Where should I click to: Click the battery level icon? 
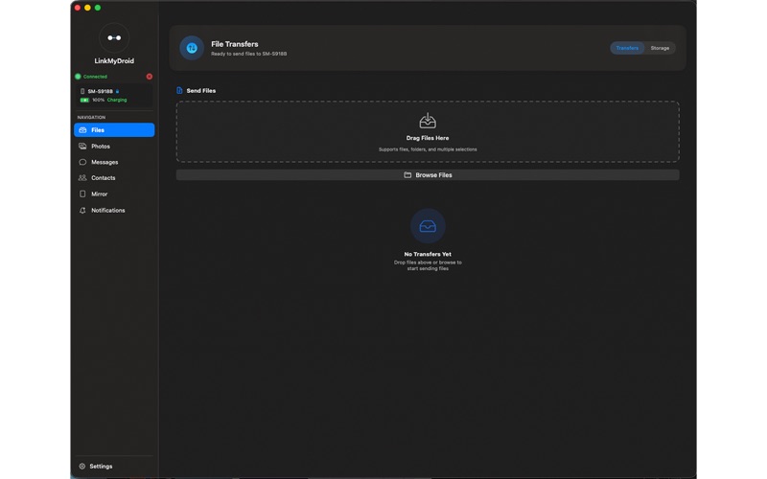click(84, 100)
